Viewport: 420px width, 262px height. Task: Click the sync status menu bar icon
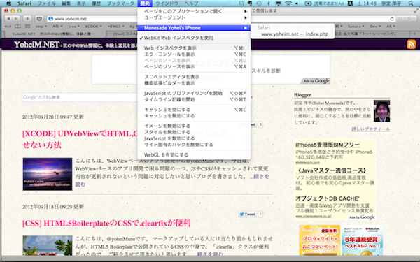tap(241, 3)
